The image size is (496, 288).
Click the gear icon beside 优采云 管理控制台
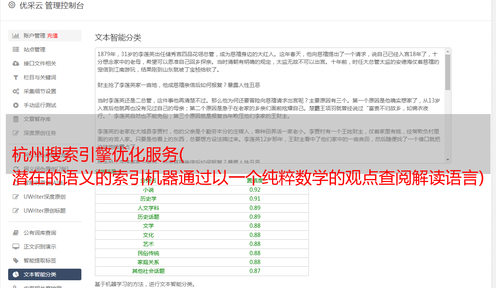(12, 5)
